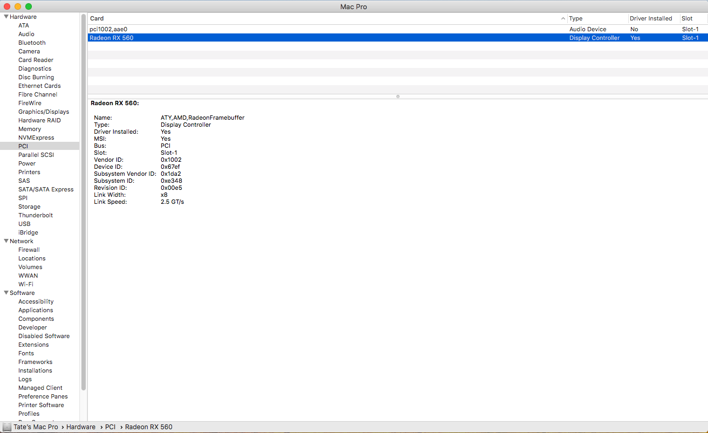Select SAS in the sidebar
This screenshot has height=433, width=708.
pyautogui.click(x=24, y=181)
